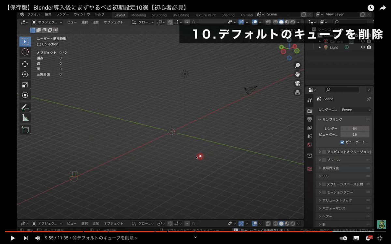This screenshot has width=391, height=244.
Task: Open the Output properties tab (printer icon)
Action: (x=310, y=119)
